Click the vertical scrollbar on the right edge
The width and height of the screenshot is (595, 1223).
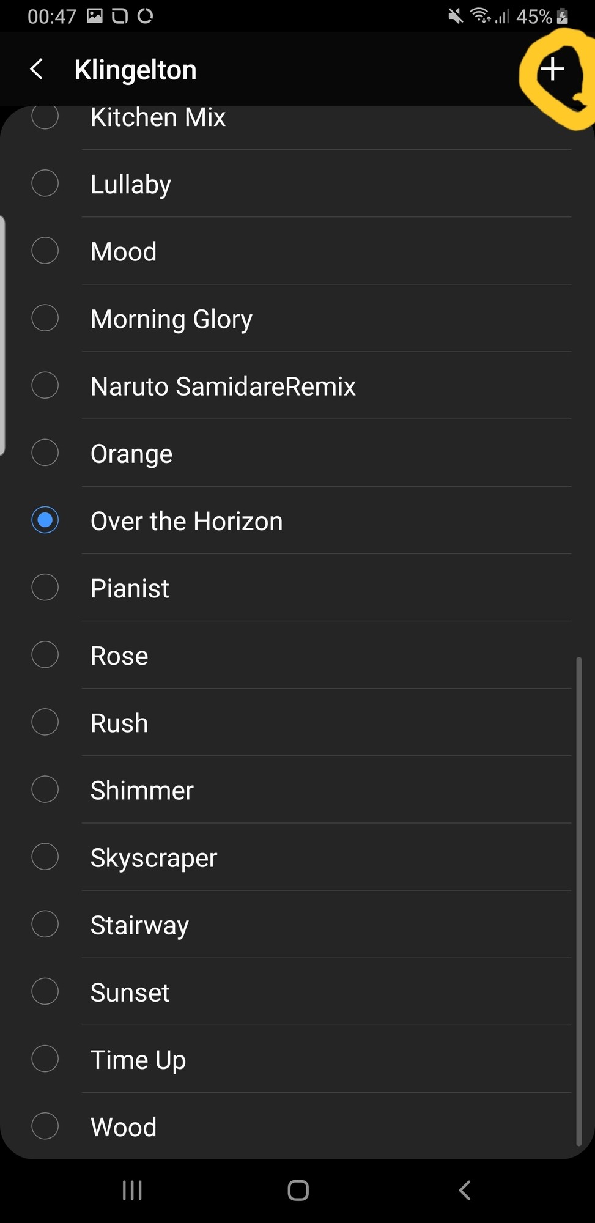[x=578, y=901]
